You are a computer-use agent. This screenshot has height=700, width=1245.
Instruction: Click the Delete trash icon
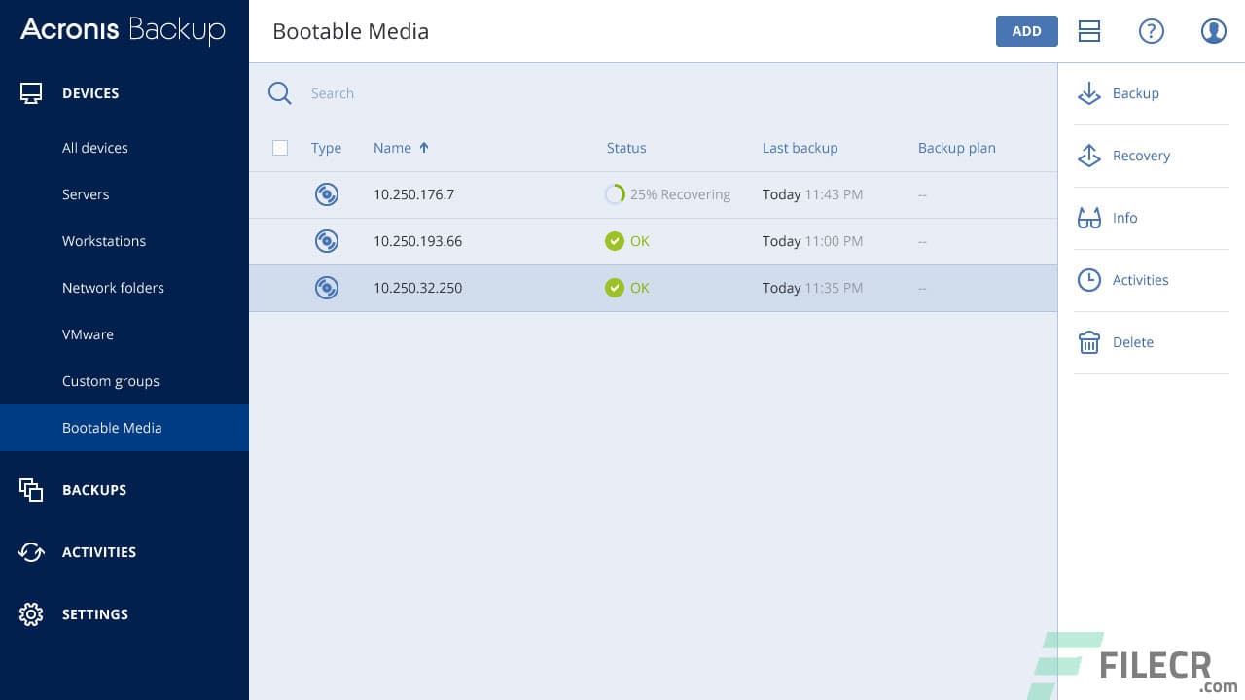(x=1089, y=342)
